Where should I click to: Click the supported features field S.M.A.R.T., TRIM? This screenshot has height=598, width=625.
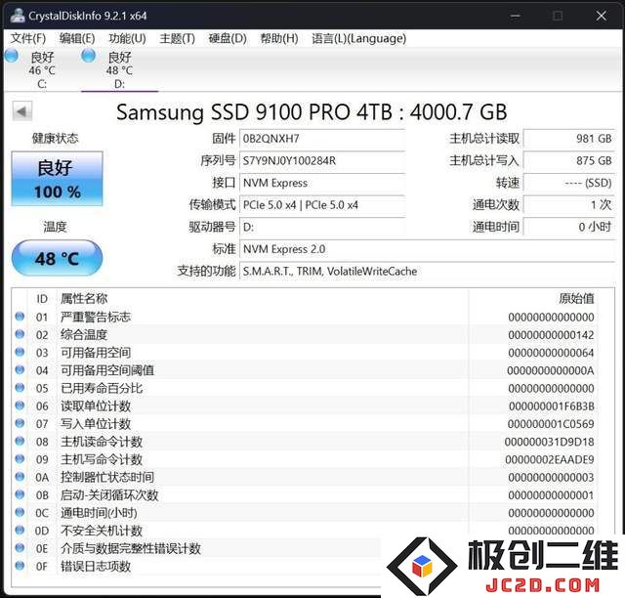(428, 272)
